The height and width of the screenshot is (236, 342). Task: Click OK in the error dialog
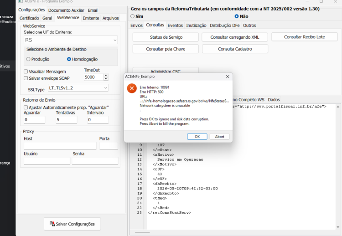click(x=197, y=137)
